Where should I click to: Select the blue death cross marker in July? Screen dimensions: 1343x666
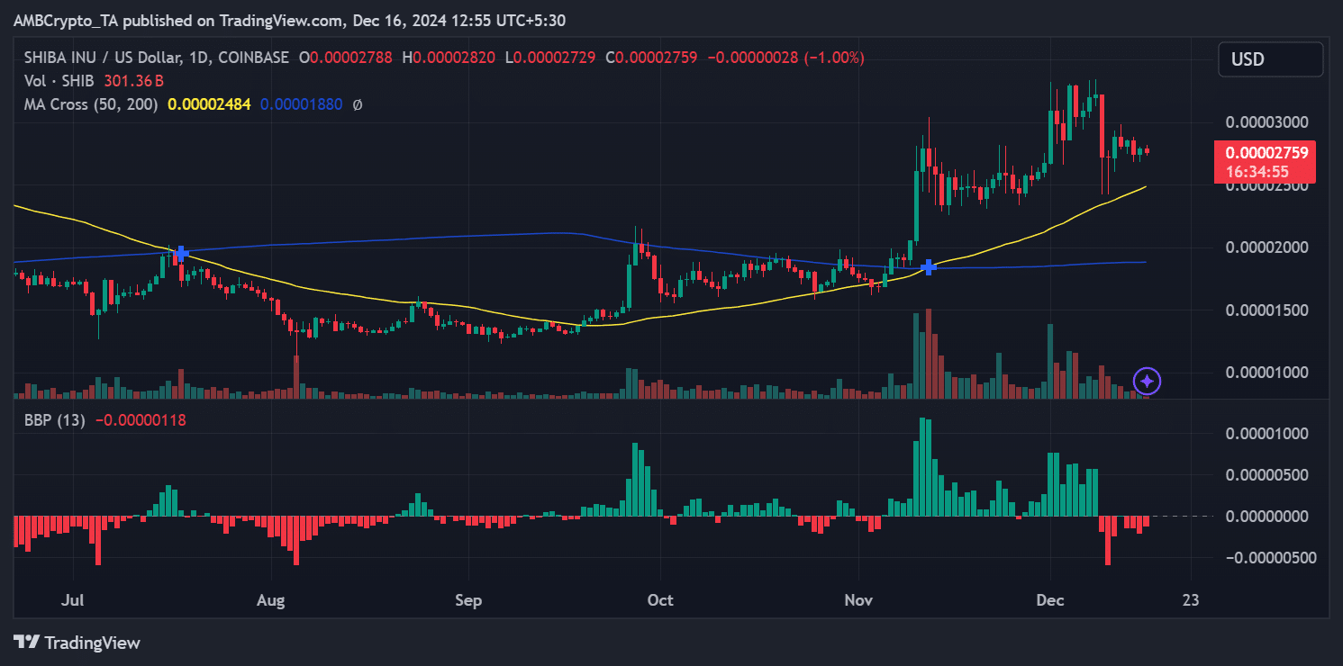pyautogui.click(x=180, y=254)
